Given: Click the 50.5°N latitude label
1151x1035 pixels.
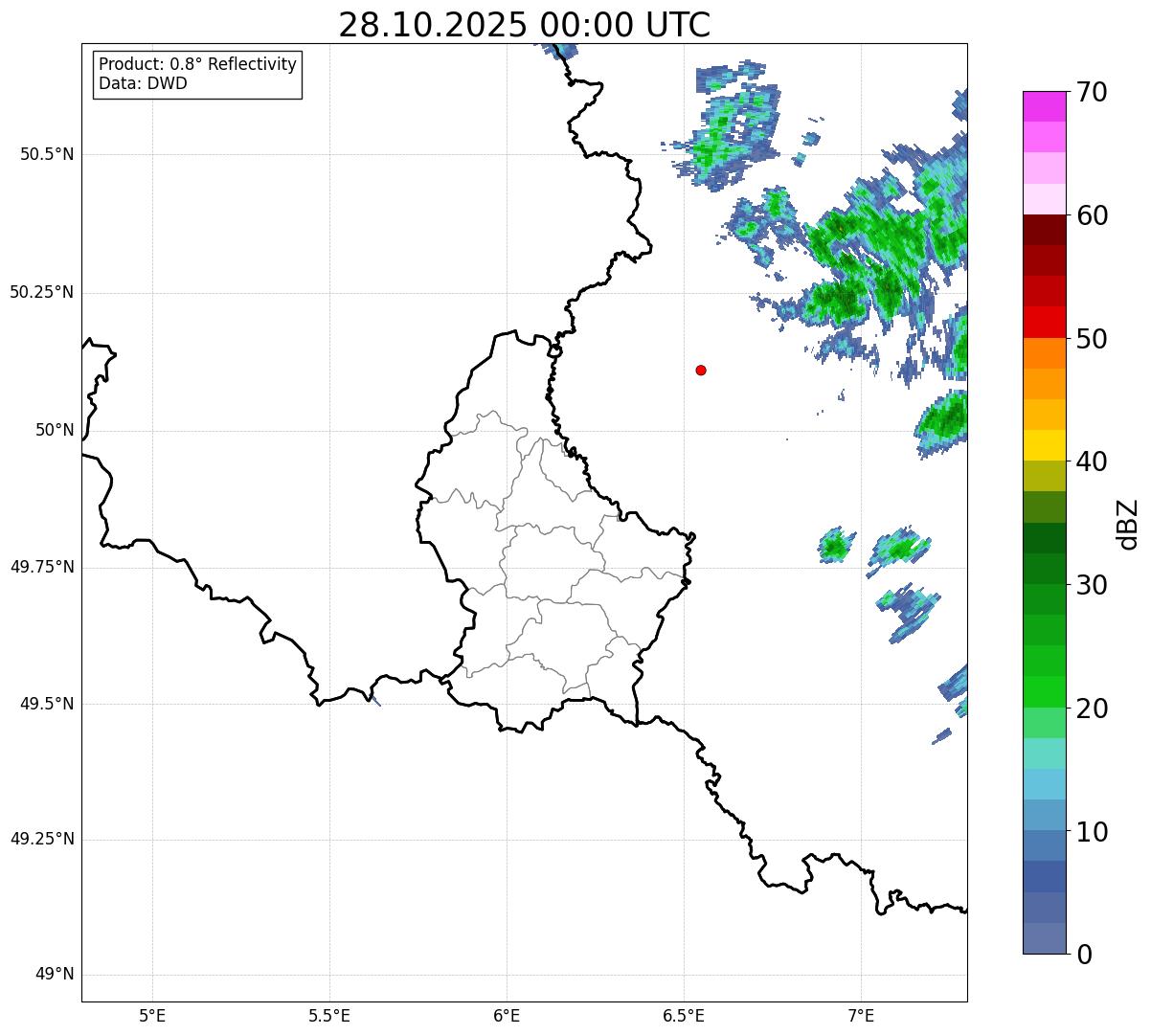Looking at the screenshot, I should point(47,154).
